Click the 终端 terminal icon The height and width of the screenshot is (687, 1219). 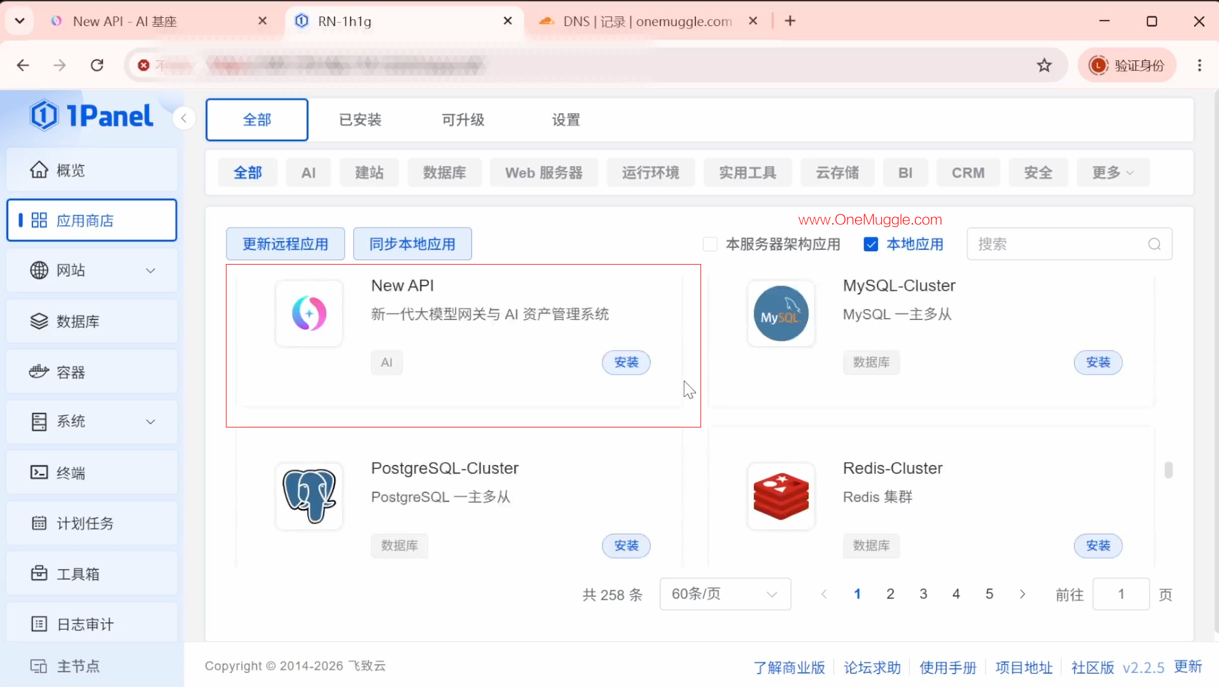[39, 472]
